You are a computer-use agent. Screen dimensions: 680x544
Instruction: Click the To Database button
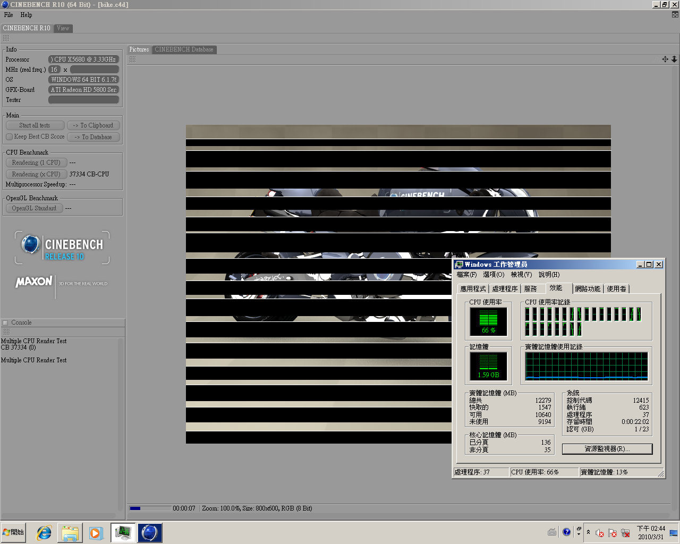(x=93, y=137)
